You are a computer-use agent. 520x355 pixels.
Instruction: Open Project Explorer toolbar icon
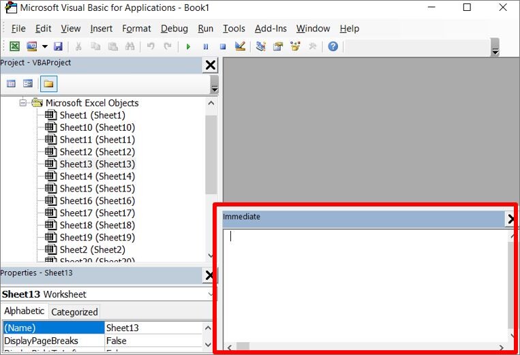tap(261, 46)
